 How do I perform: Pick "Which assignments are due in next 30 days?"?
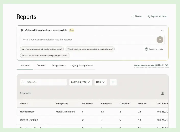(90, 49)
